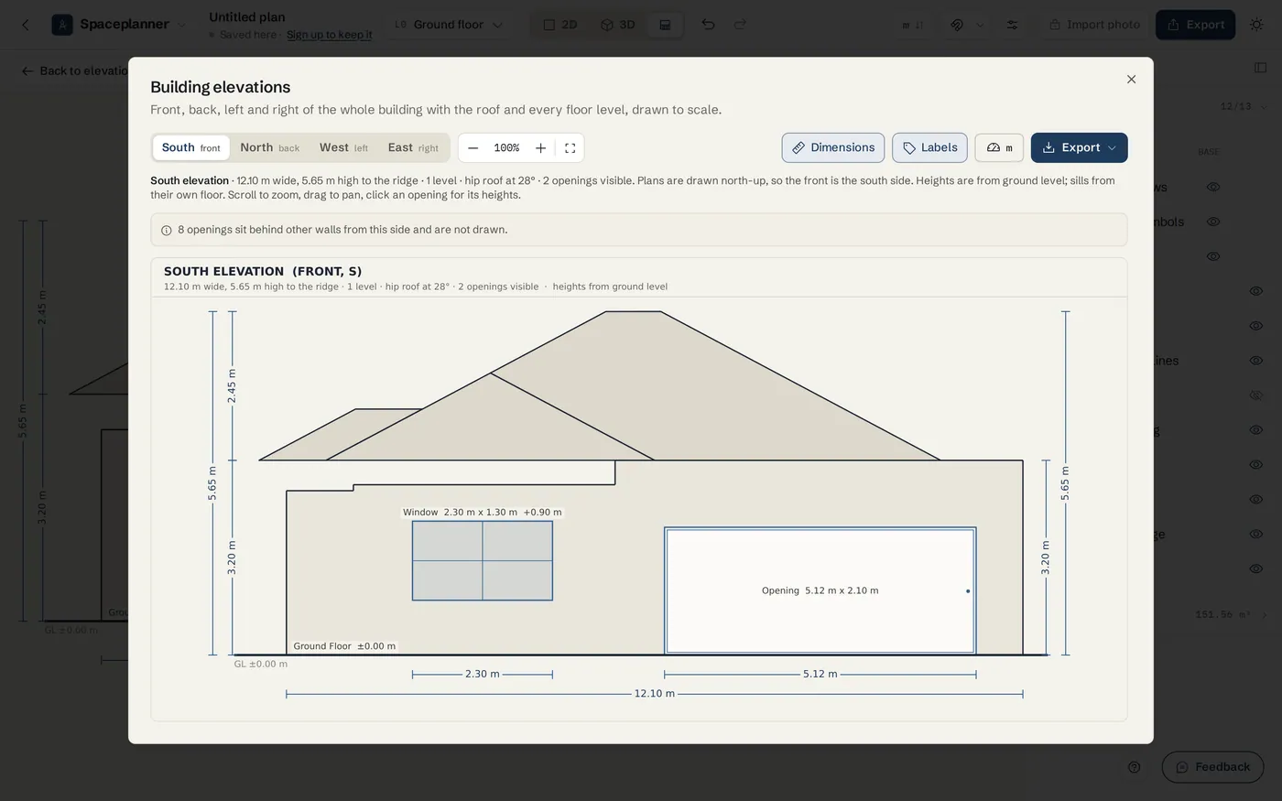Toggle the eye for the row ending 'mbols'
Screen dimensions: 1282x801
pos(1213,222)
